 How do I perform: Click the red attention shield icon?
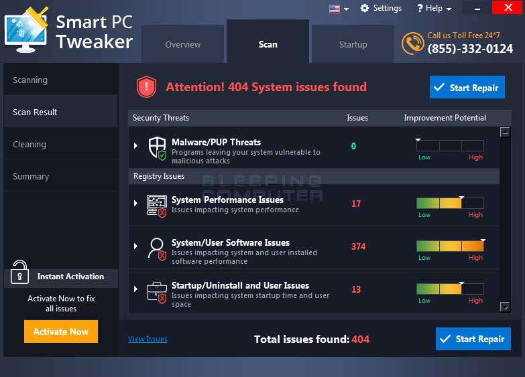[x=146, y=86]
